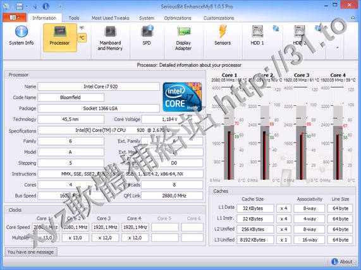Open quick access toolbar customize dropdown
Image resolution: width=361 pixels, height=270 pixels.
click(x=60, y=6)
